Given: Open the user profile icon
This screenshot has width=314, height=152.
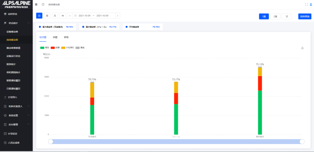Looking at the screenshot, I should pyautogui.click(x=311, y=5).
